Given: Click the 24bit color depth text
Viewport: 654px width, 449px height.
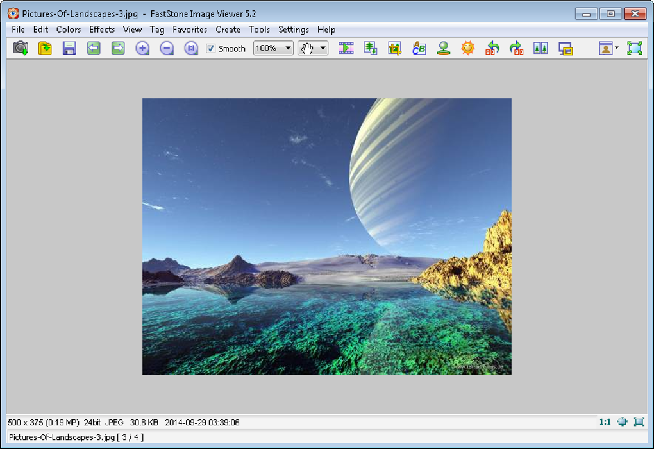Looking at the screenshot, I should (92, 422).
